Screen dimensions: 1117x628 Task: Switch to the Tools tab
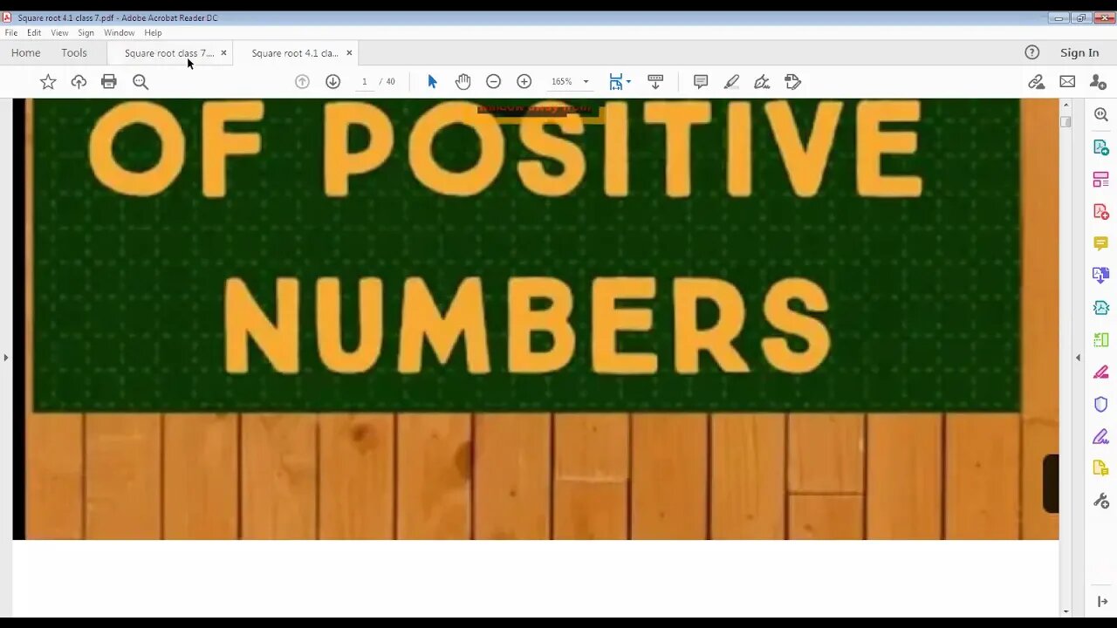(74, 53)
